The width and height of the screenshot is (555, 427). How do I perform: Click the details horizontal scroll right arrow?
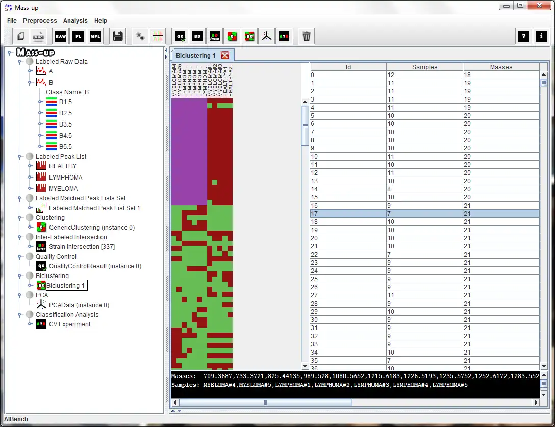tap(536, 403)
